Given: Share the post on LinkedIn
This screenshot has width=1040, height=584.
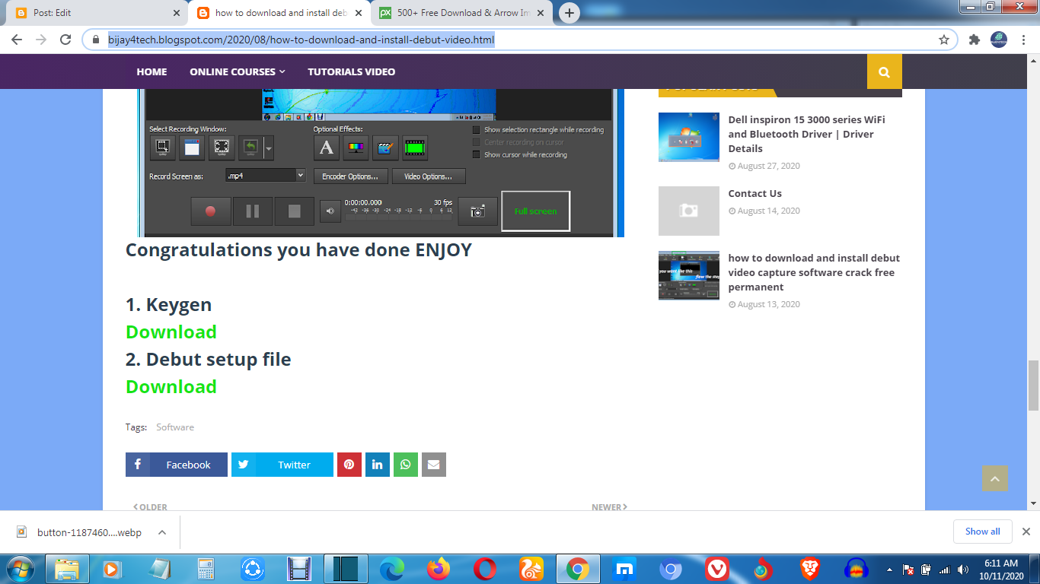Looking at the screenshot, I should [x=377, y=465].
